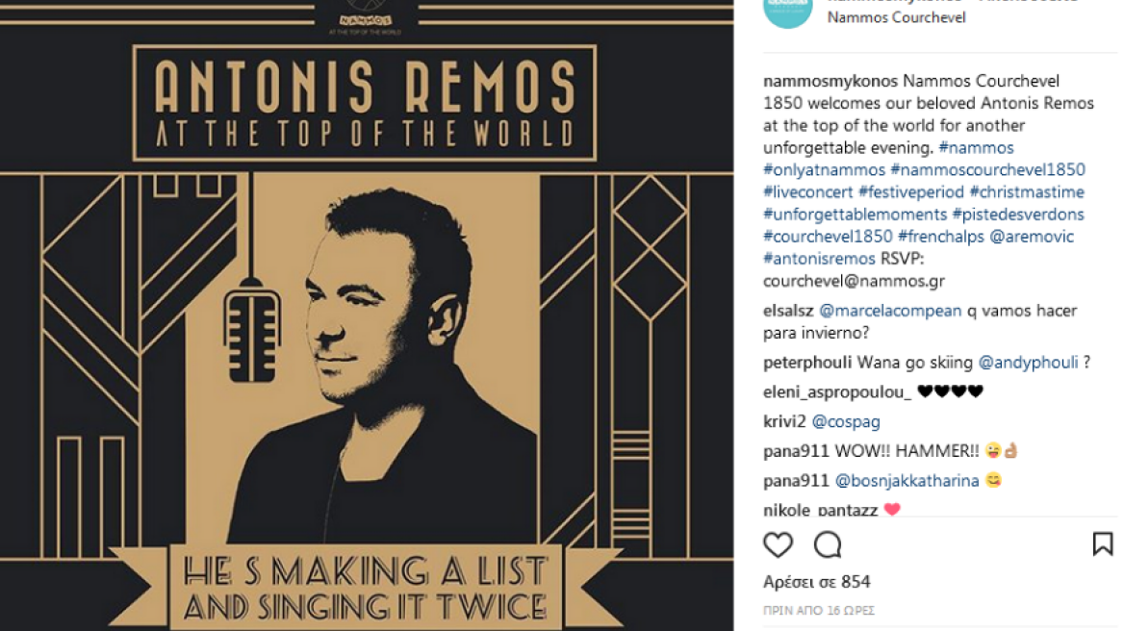
Task: Open commenter peterphouli's profile
Action: (807, 363)
